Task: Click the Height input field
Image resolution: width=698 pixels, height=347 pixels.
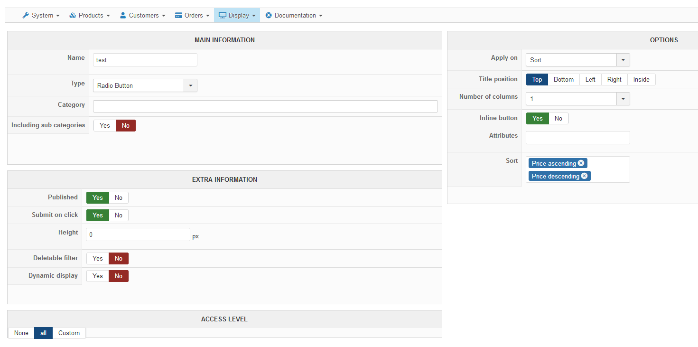Action: point(138,234)
